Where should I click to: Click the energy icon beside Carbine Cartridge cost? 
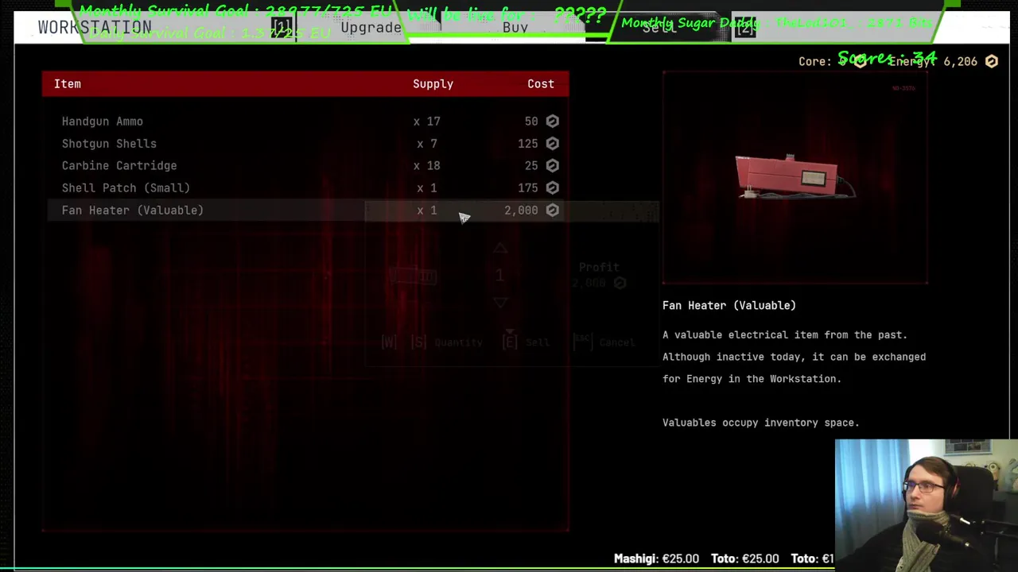552,166
